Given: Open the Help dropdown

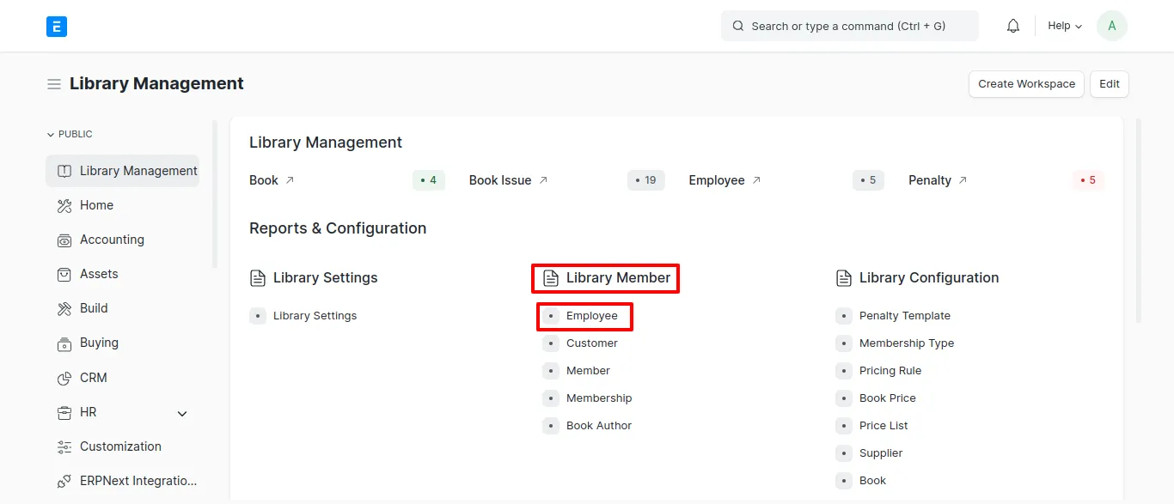Looking at the screenshot, I should [1065, 26].
